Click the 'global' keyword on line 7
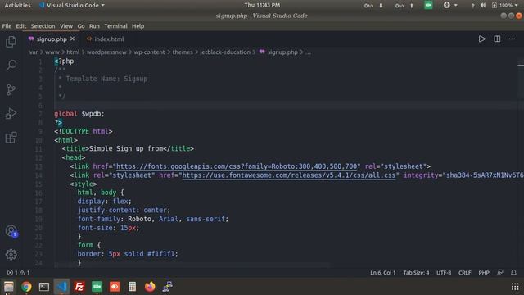Image resolution: width=524 pixels, height=295 pixels. pos(65,114)
